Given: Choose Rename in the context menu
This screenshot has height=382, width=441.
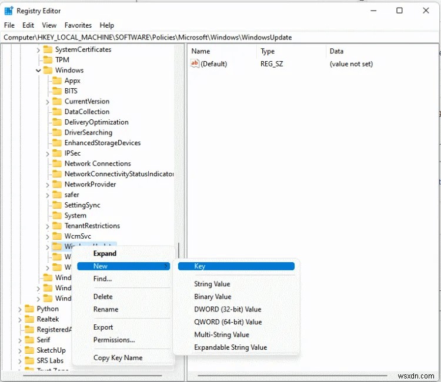Looking at the screenshot, I should pos(123,309).
